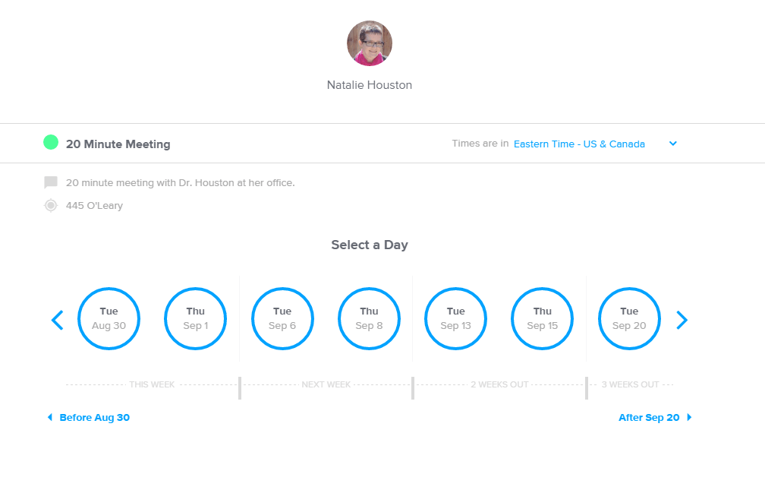The image size is (765, 490).
Task: Select Tue Sep 20 day circle
Action: (629, 318)
